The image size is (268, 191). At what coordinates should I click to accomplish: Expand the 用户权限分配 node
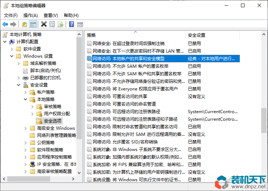click(32, 114)
